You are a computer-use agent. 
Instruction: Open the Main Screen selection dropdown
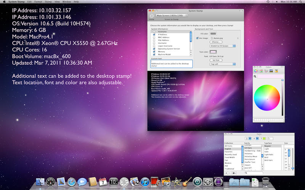click(x=172, y=15)
